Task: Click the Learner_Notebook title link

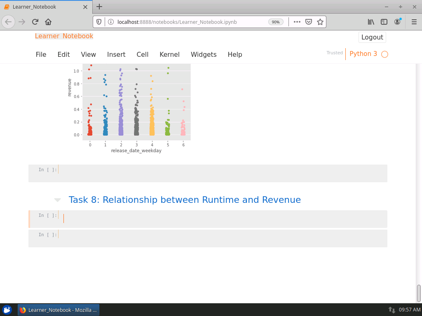Action: coord(64,36)
